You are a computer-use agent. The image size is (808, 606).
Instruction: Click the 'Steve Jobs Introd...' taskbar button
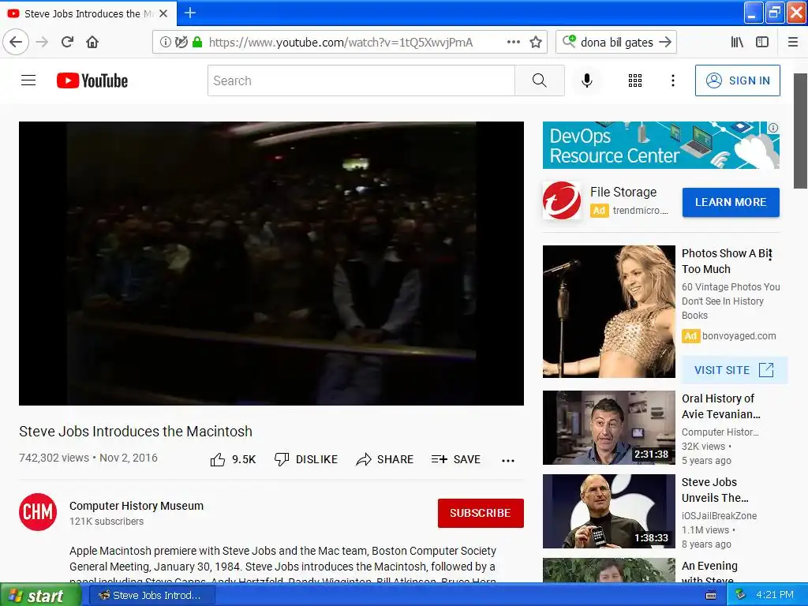click(151, 595)
